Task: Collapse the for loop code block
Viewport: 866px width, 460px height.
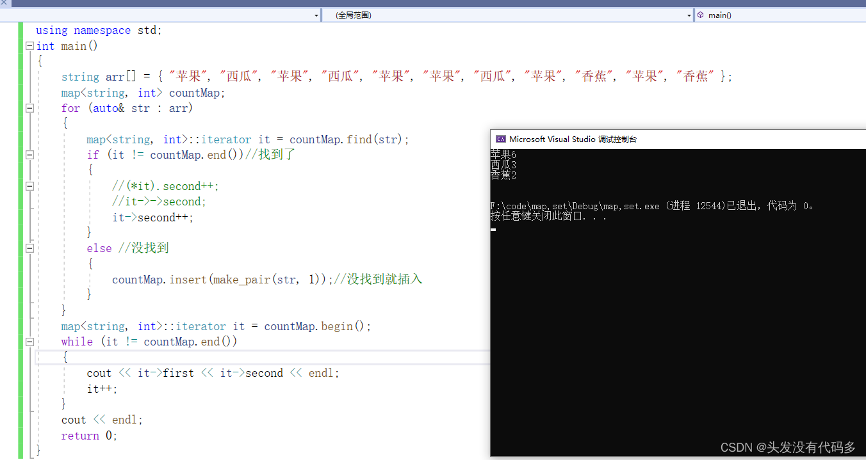Action: (x=29, y=107)
